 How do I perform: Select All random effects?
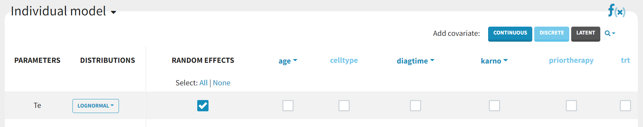(203, 83)
